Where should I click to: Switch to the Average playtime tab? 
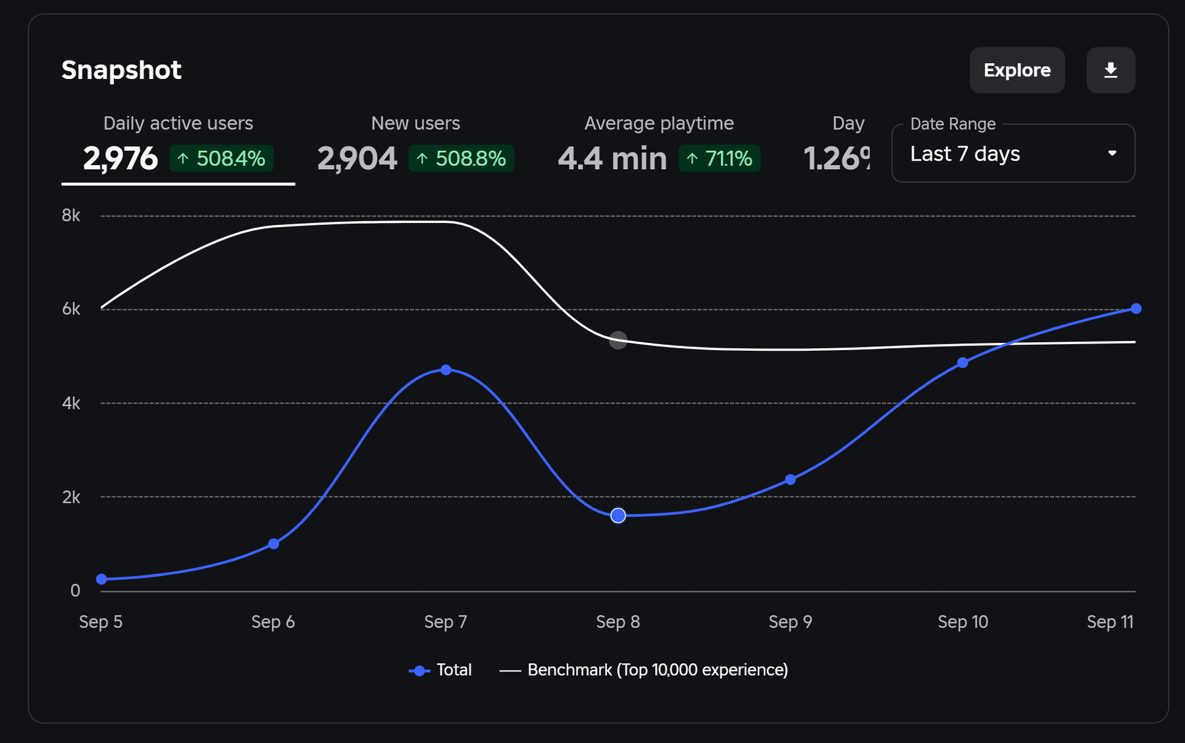(658, 146)
